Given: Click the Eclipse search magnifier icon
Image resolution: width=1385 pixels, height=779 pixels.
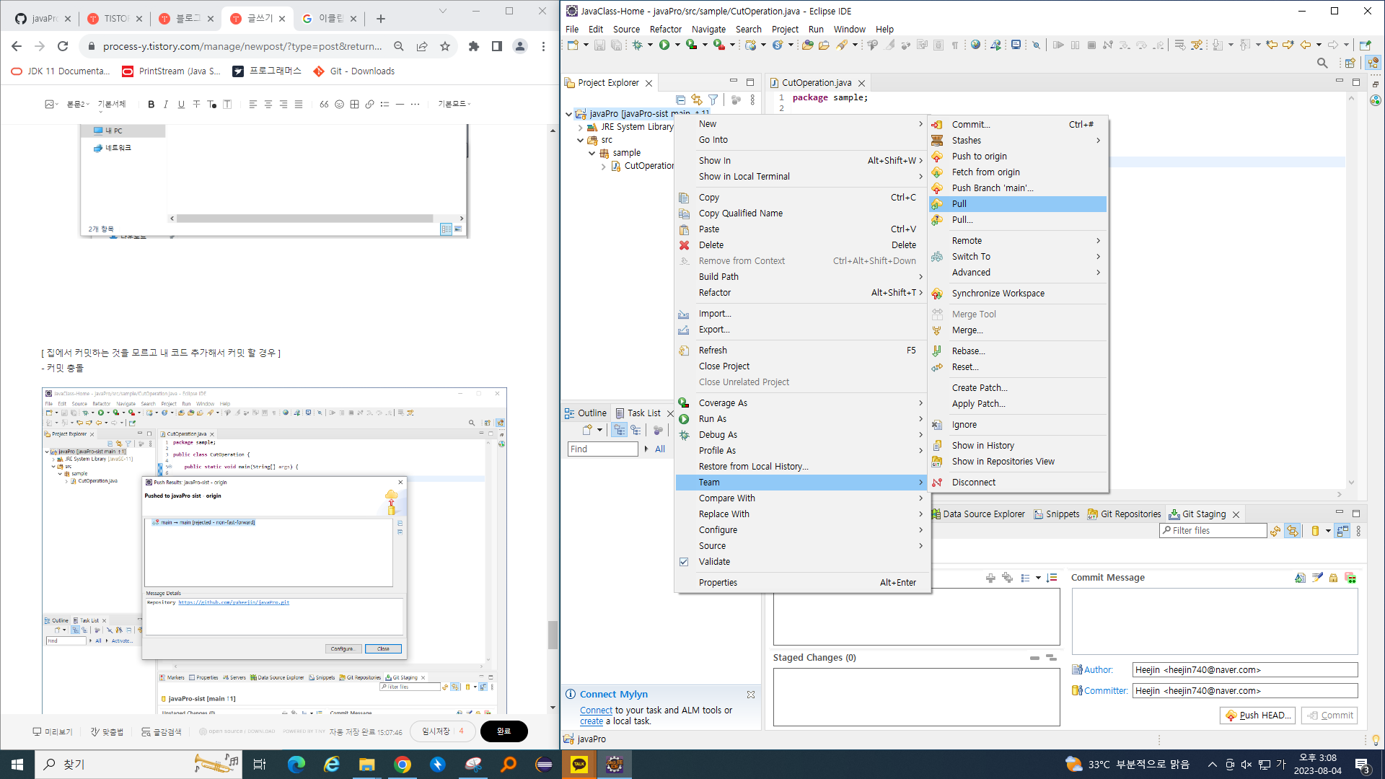Looking at the screenshot, I should [x=1322, y=63].
